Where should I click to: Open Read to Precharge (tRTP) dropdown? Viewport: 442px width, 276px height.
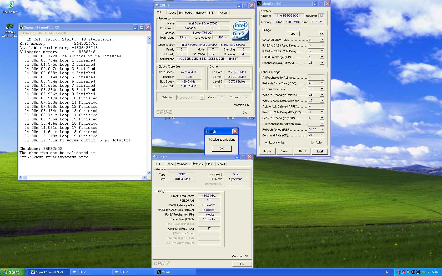click(322, 118)
